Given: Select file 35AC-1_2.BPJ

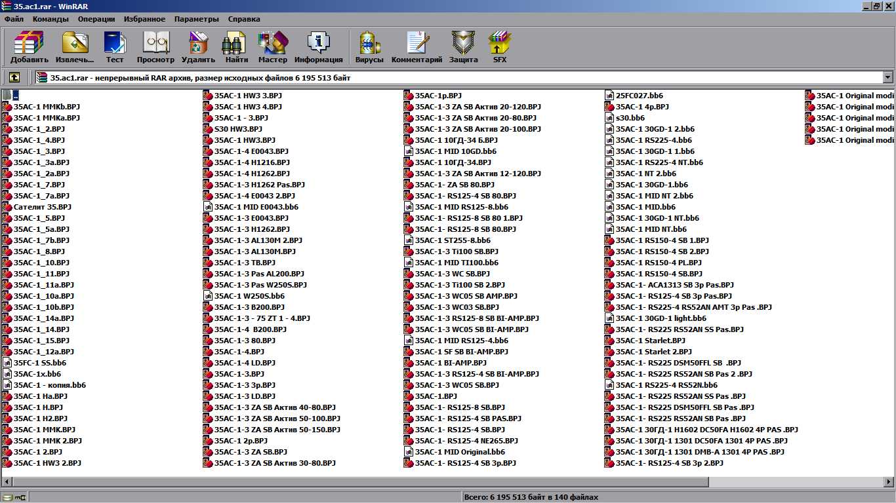Looking at the screenshot, I should tap(39, 128).
